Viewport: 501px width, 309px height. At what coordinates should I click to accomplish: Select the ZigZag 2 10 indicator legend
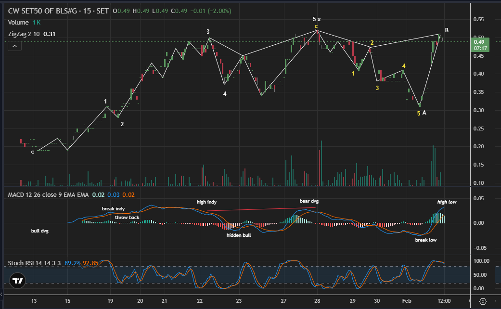click(24, 34)
